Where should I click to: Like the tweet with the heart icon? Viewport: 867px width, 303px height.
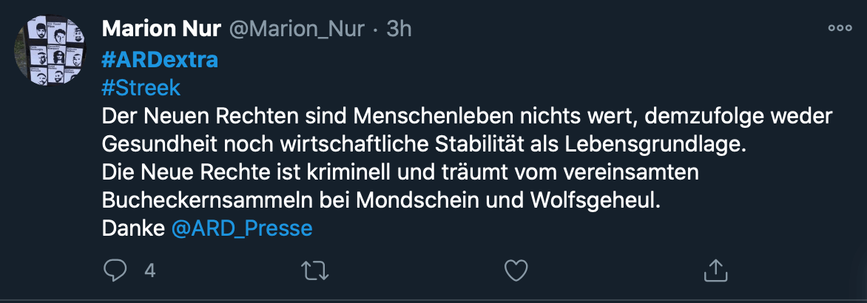516,270
